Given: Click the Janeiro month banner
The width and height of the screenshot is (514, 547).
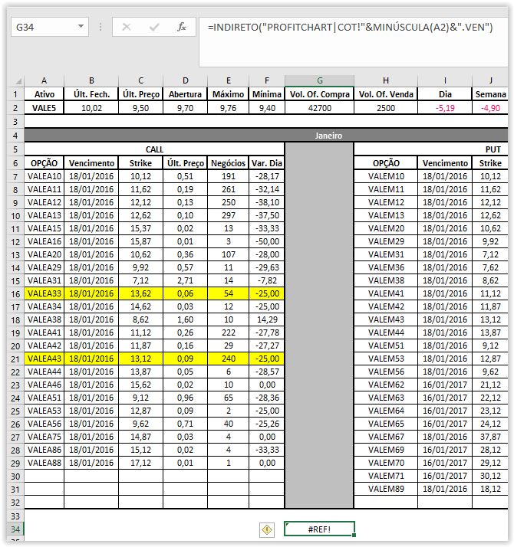Looking at the screenshot, I should pos(328,136).
